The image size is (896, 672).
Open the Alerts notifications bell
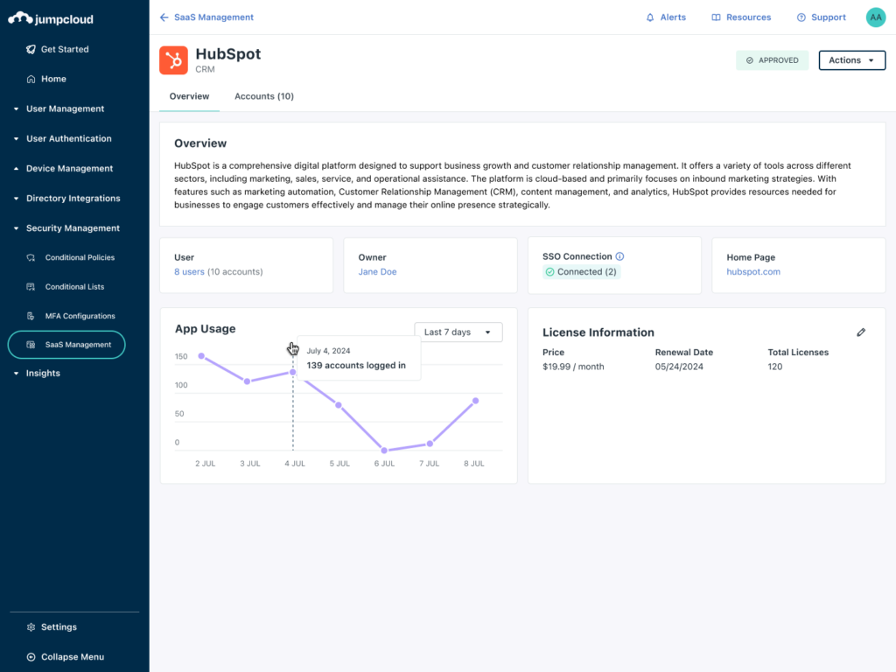pyautogui.click(x=666, y=17)
